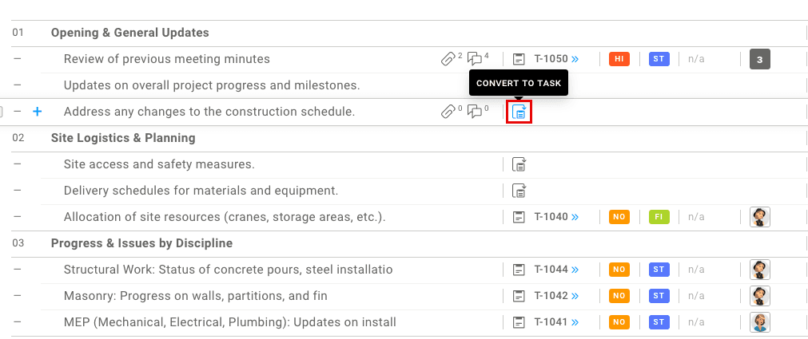
Task: Click the gray "3" badge on T-1050 row
Action: click(x=759, y=59)
